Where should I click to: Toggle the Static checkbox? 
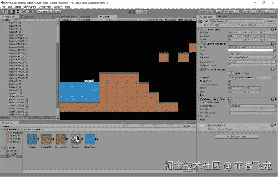[x=266, y=21]
